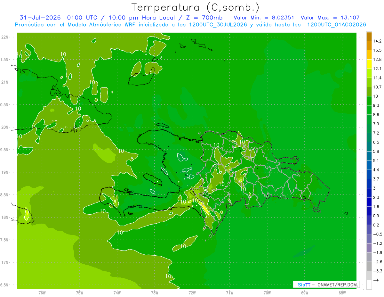Click the '75W' longitude axis label
The width and height of the screenshot is (384, 297).
(80, 292)
